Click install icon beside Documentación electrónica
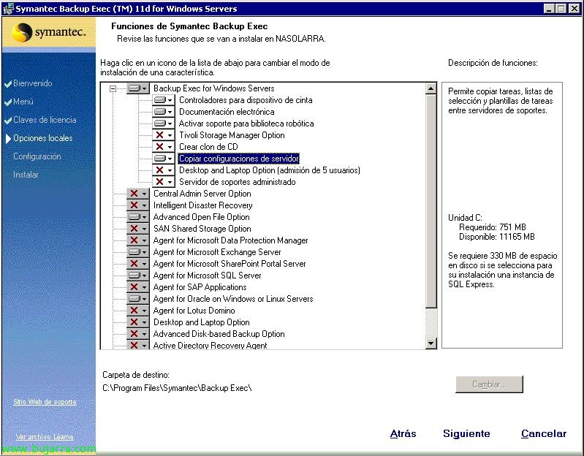584x456 pixels. click(164, 112)
